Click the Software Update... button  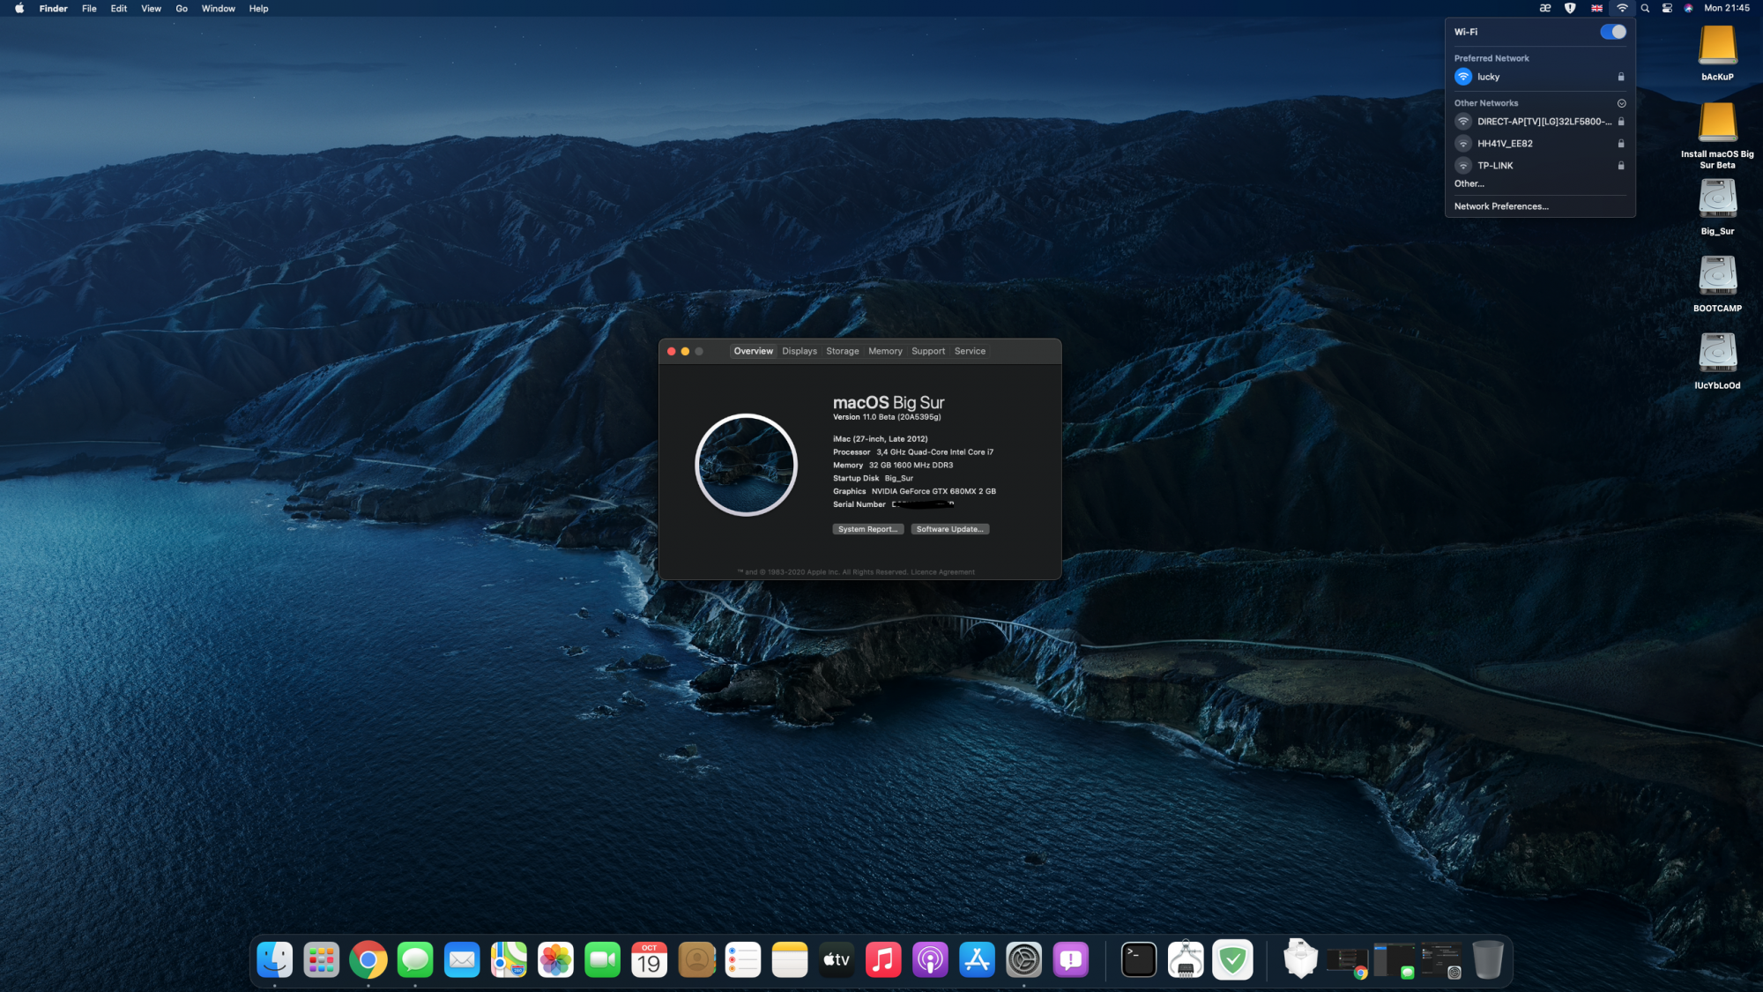(949, 529)
